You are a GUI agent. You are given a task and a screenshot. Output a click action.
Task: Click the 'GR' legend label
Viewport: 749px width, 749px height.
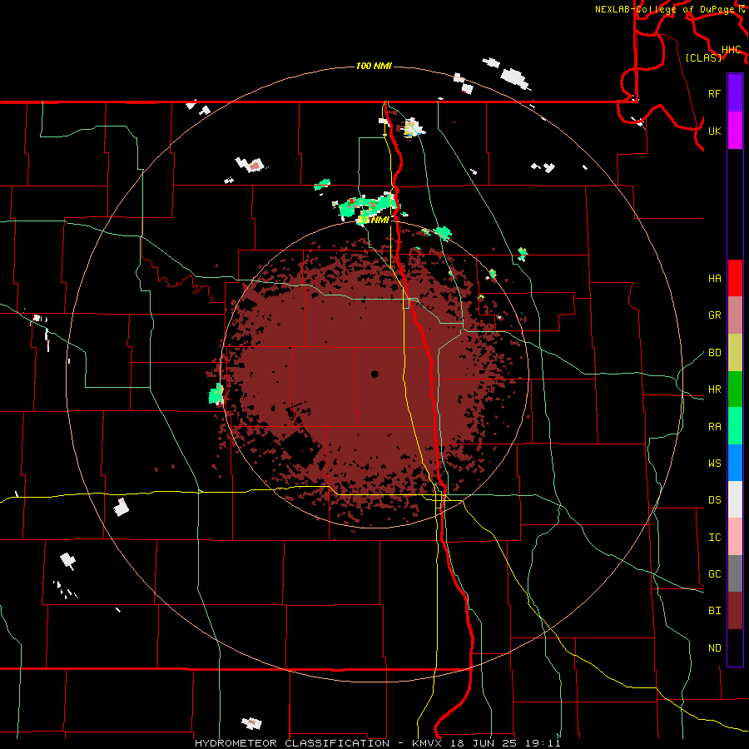(715, 315)
